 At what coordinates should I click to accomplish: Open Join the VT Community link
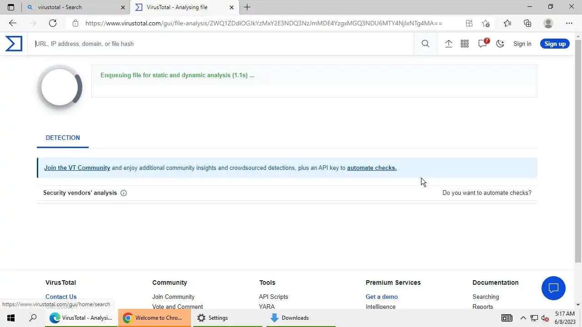coord(77,168)
